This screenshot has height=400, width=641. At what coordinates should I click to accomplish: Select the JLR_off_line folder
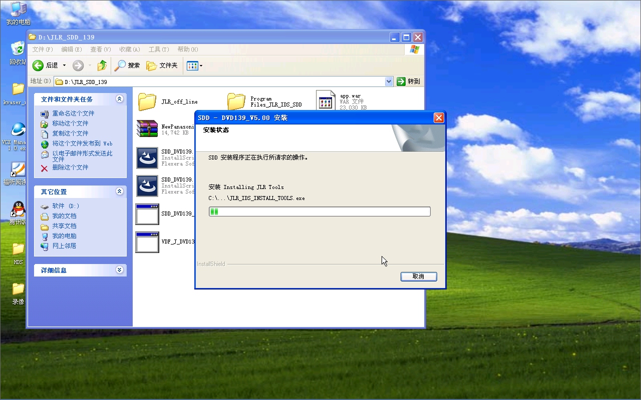click(168, 101)
